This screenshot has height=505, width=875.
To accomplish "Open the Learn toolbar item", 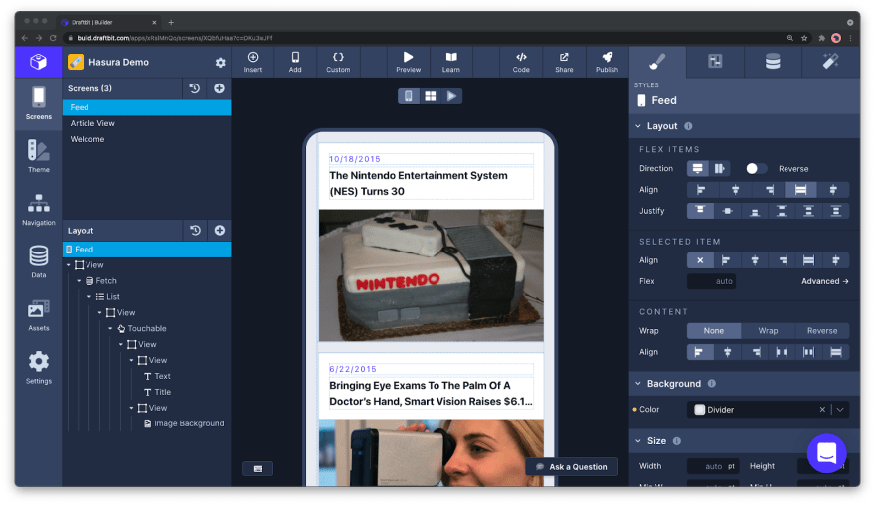I will click(x=450, y=62).
